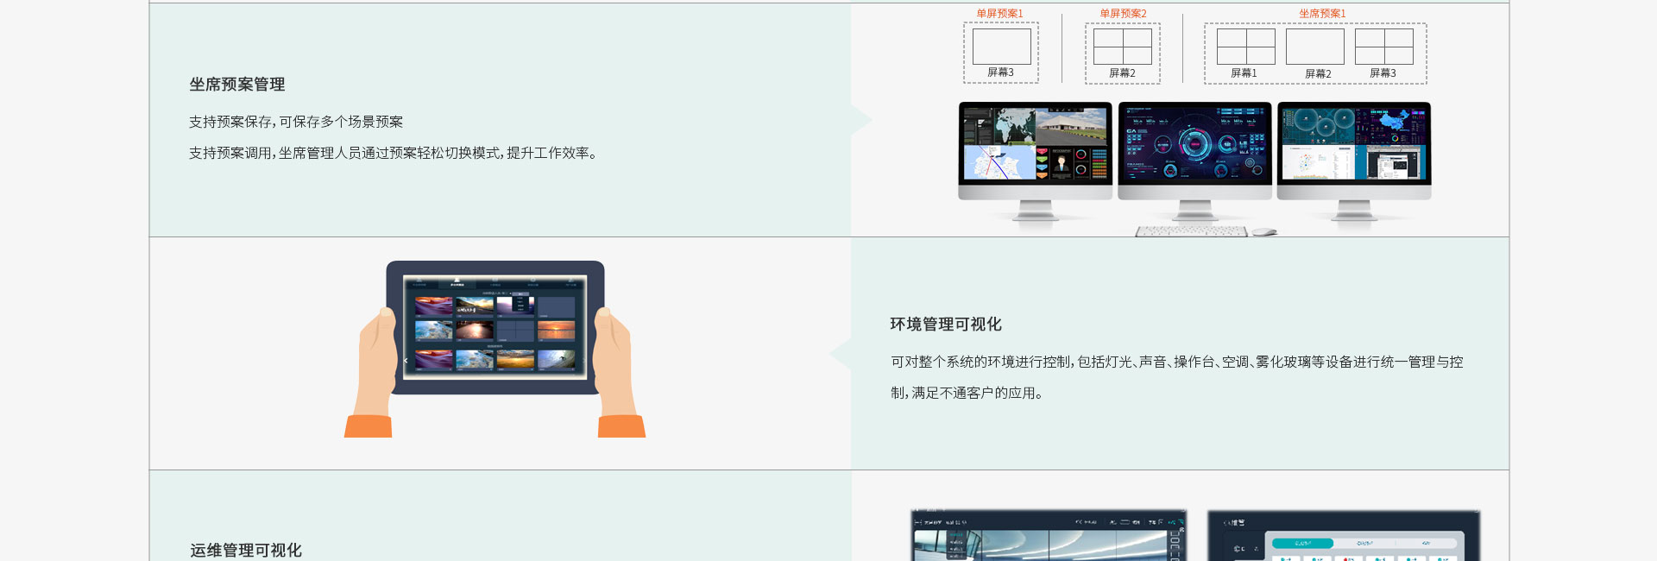
Task: Click the 单屏预案1 orange label
Action: [x=999, y=14]
